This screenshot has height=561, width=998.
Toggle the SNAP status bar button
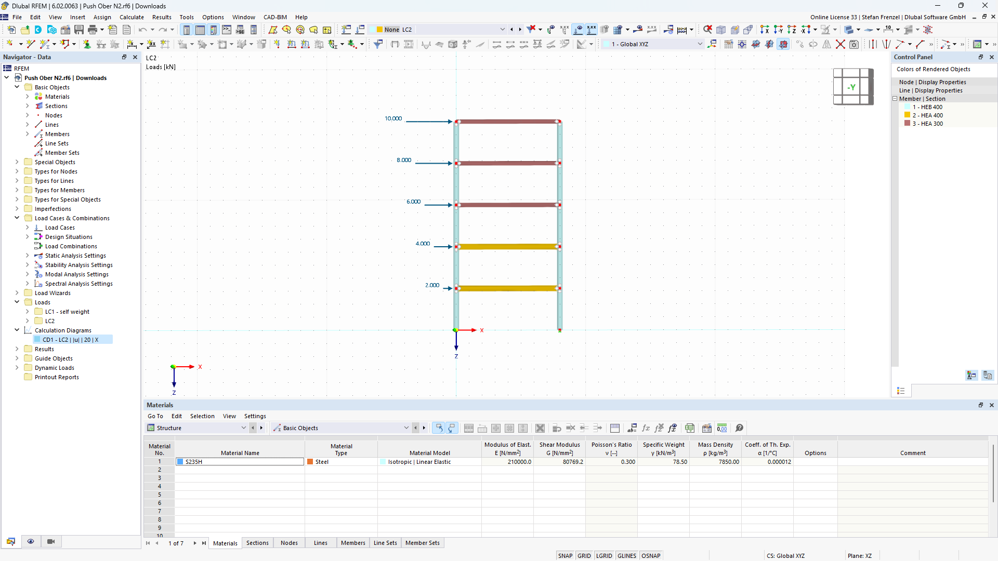point(565,556)
